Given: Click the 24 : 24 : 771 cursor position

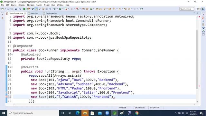Looking at the screenshot, I should pyautogui.click(x=154, y=108).
